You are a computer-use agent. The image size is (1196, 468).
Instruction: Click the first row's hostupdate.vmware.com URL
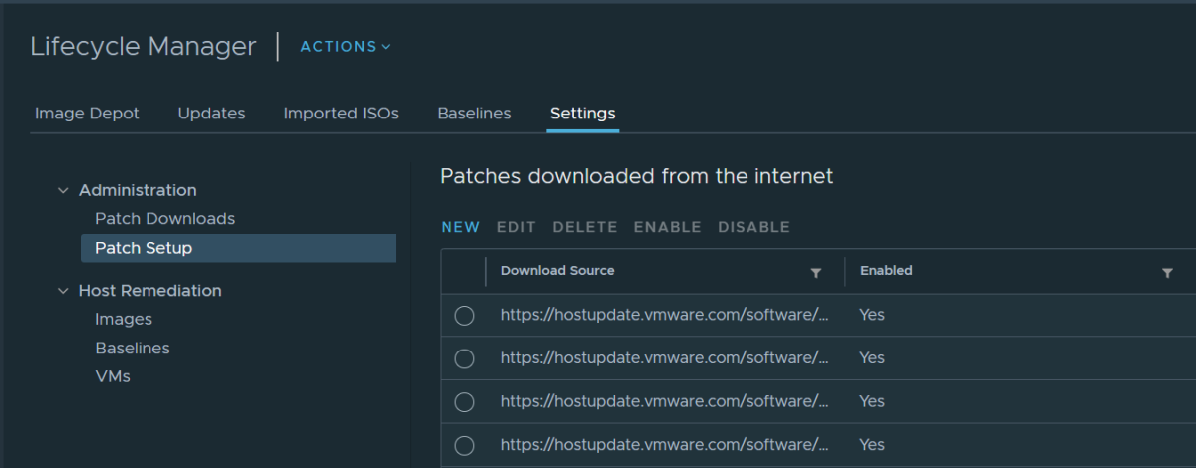pyautogui.click(x=665, y=315)
